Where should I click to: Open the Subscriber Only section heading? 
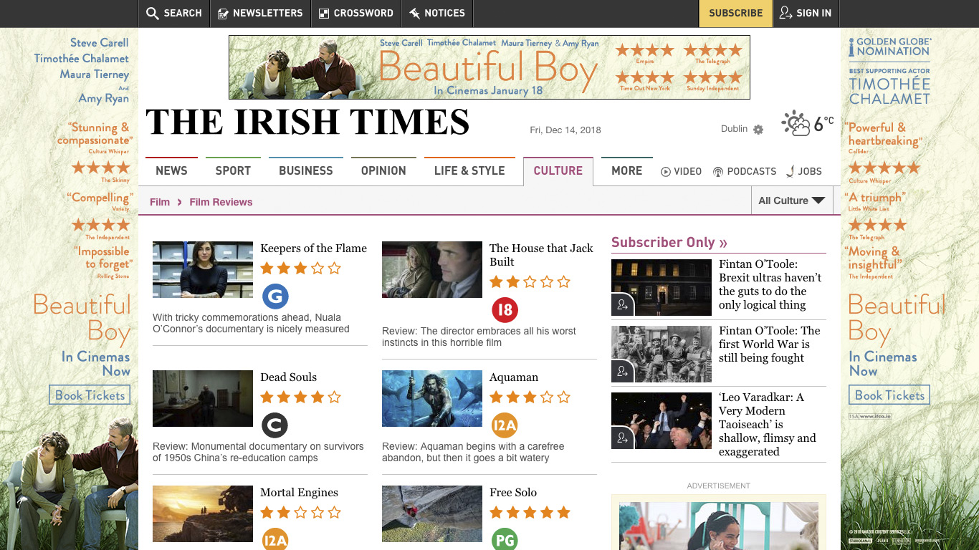click(669, 243)
